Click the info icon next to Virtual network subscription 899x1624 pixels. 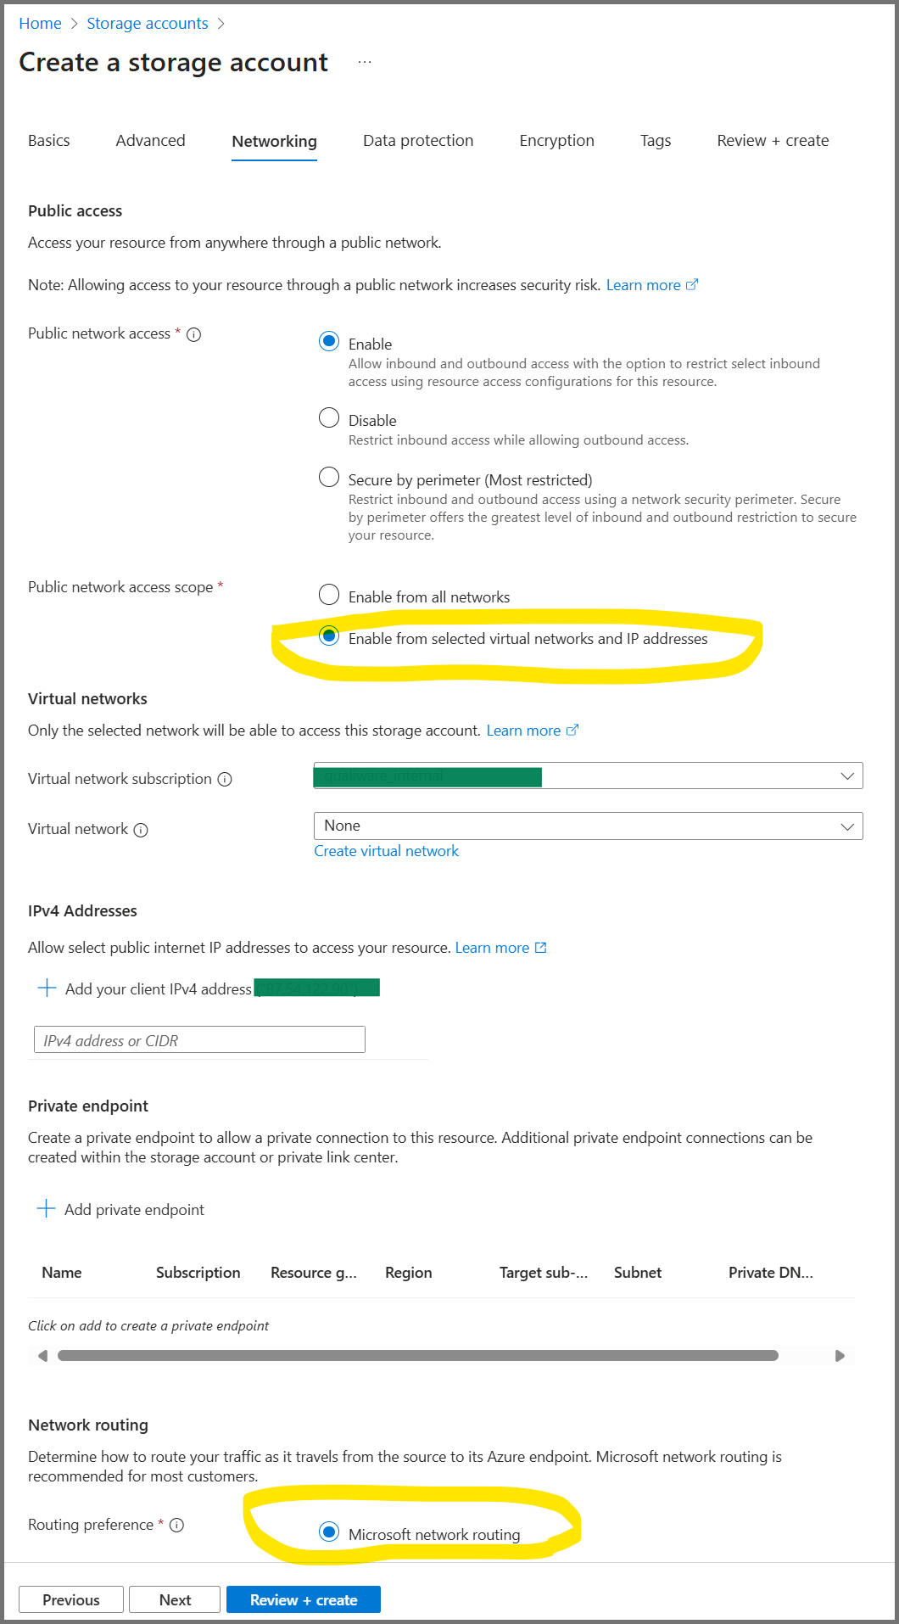pos(225,779)
